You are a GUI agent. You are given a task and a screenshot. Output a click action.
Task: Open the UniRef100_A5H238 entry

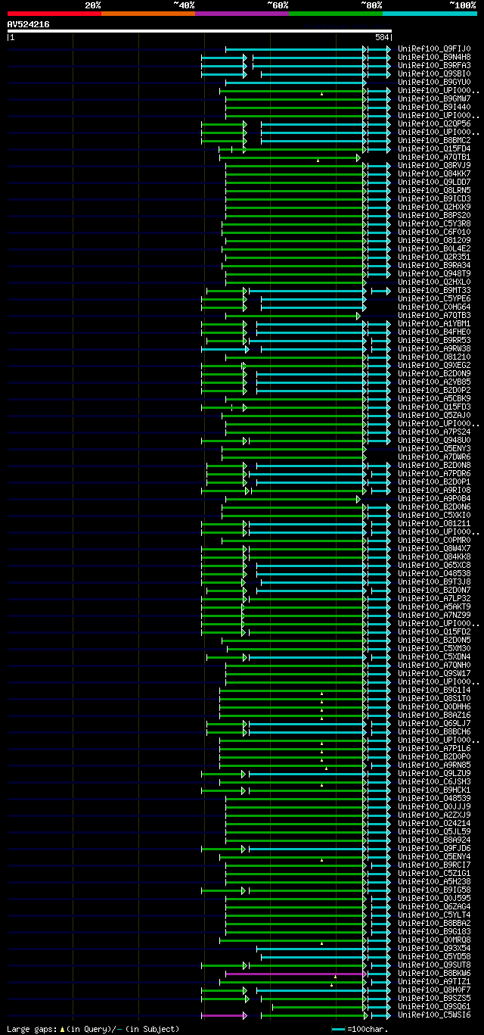pyautogui.click(x=433, y=881)
